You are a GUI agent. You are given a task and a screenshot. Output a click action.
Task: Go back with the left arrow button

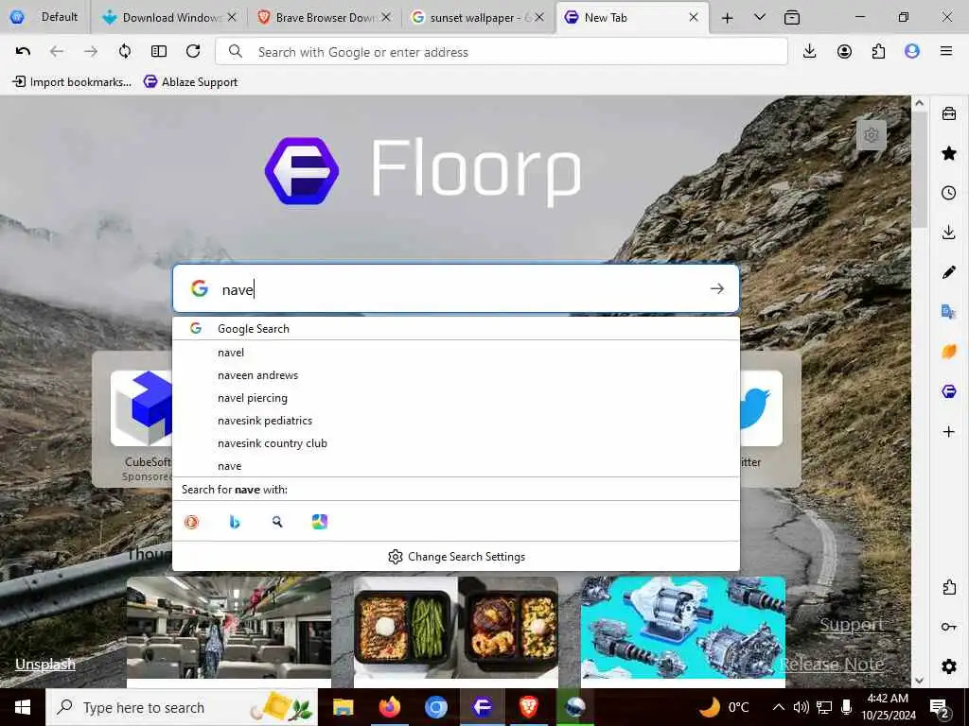[57, 51]
